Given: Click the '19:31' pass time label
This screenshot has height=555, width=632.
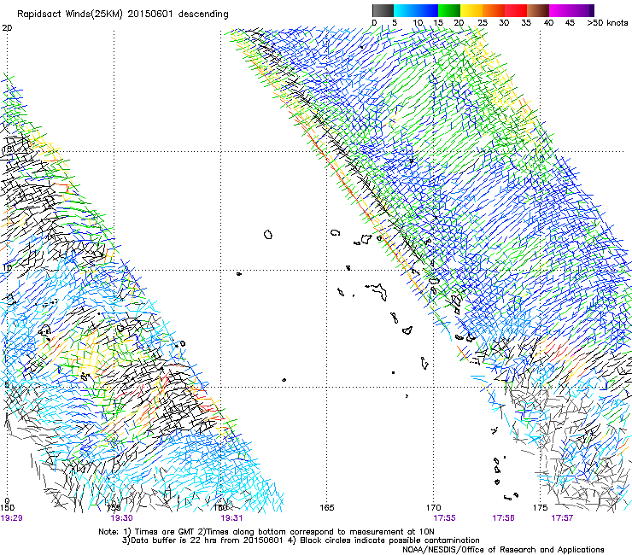Looking at the screenshot, I should 231,518.
